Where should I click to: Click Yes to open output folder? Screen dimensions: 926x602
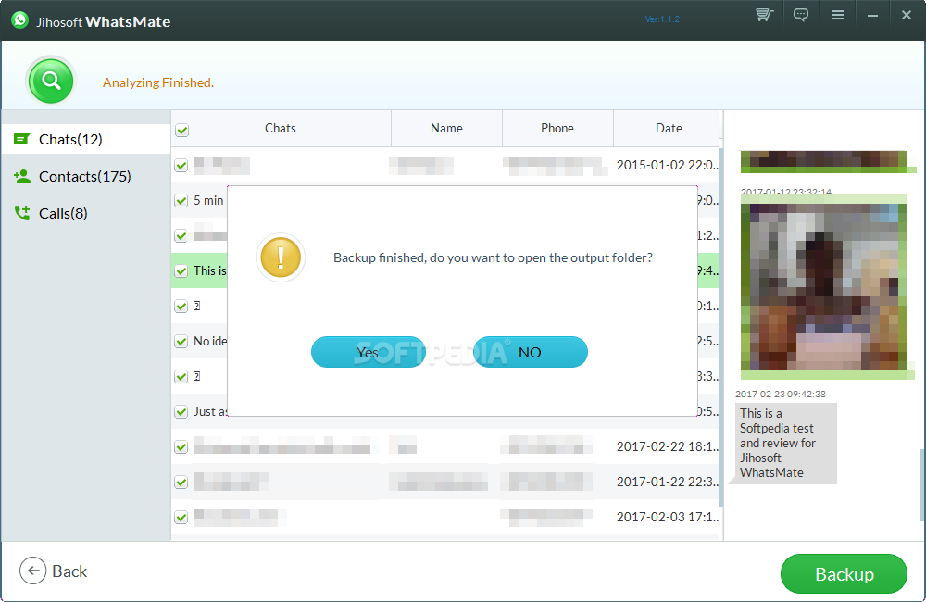click(368, 352)
